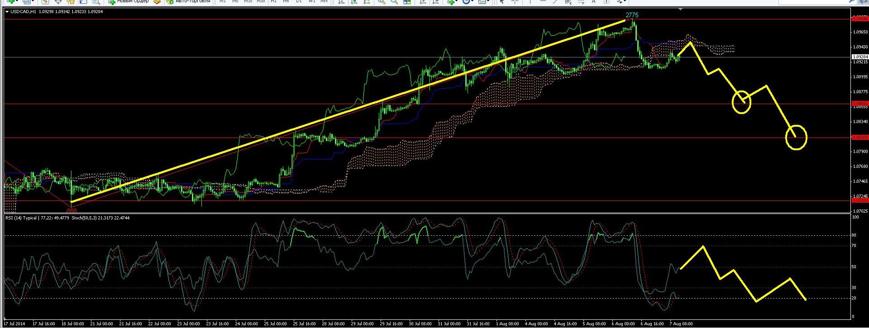The image size is (869, 328).
Task: Select the M30 timeframe button
Action: coord(261,2)
